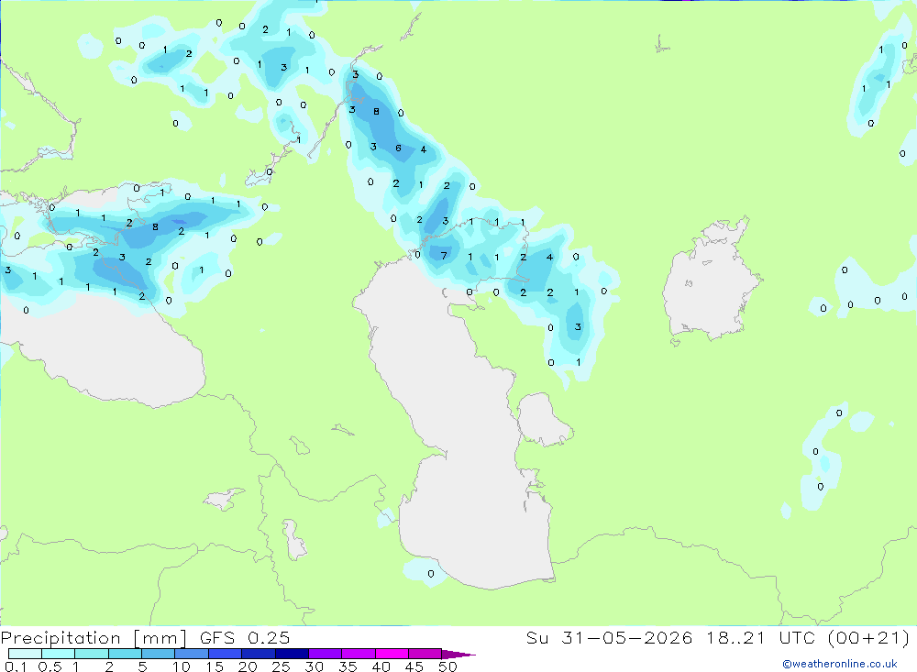Click the "10" legend scale label
The image size is (917, 672).
click(x=182, y=666)
